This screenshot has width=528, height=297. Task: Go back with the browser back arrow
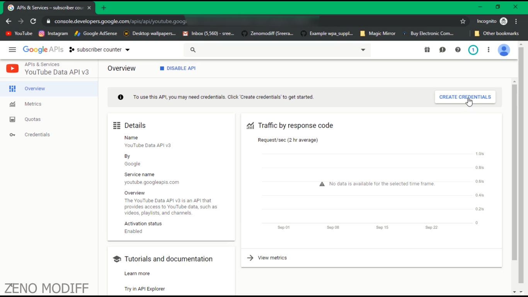(9, 21)
